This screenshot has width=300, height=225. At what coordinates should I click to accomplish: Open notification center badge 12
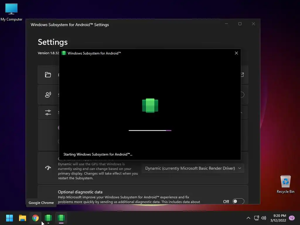coord(292,218)
